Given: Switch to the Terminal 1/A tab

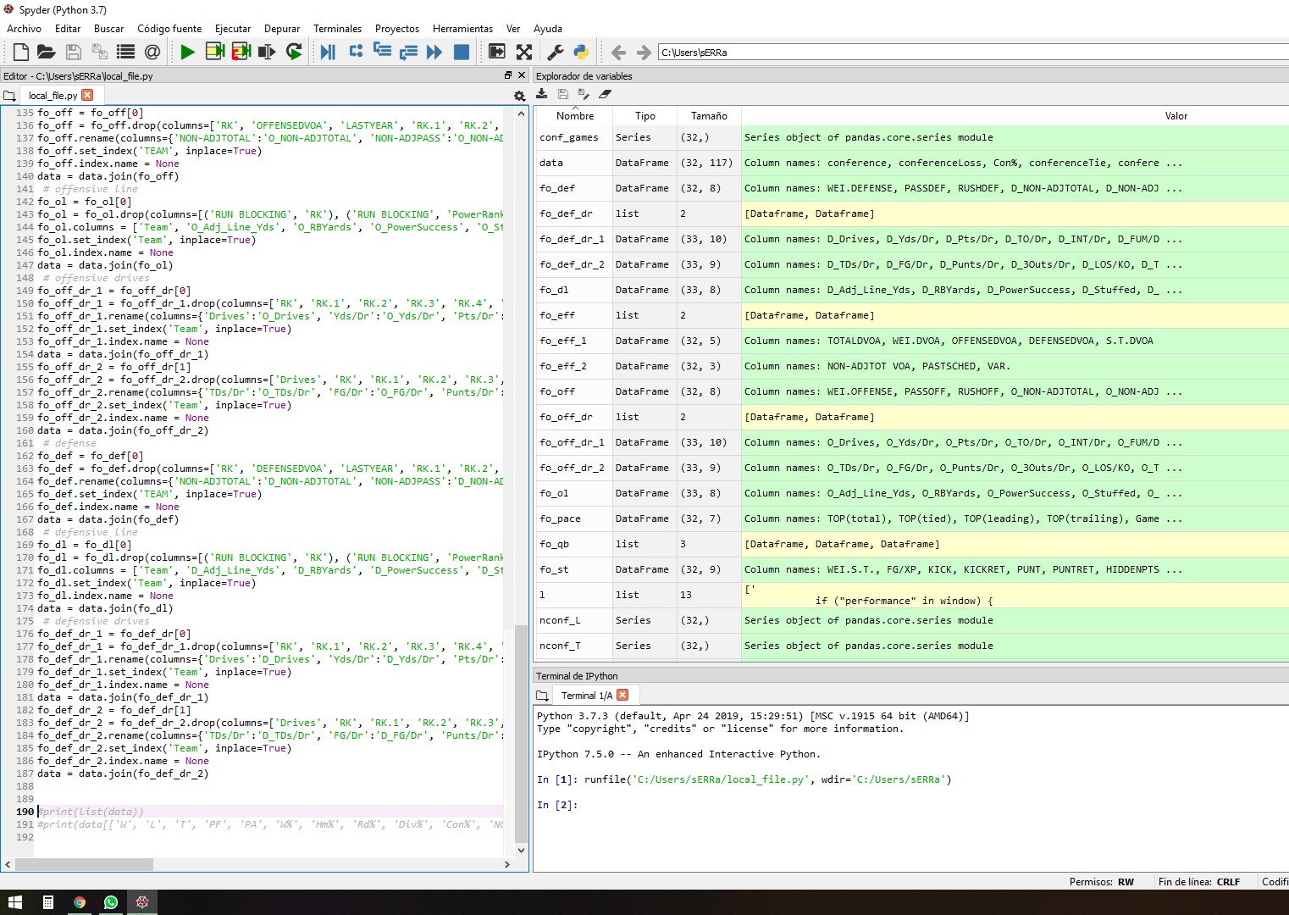Looking at the screenshot, I should (x=589, y=695).
